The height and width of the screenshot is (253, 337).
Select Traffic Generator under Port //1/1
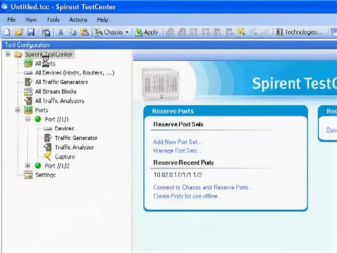click(x=76, y=138)
